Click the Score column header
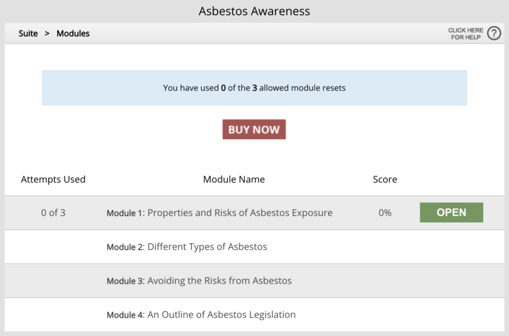The height and width of the screenshot is (336, 509). tap(385, 179)
